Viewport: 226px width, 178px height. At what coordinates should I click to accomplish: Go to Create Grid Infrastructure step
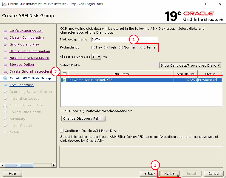(x=30, y=71)
